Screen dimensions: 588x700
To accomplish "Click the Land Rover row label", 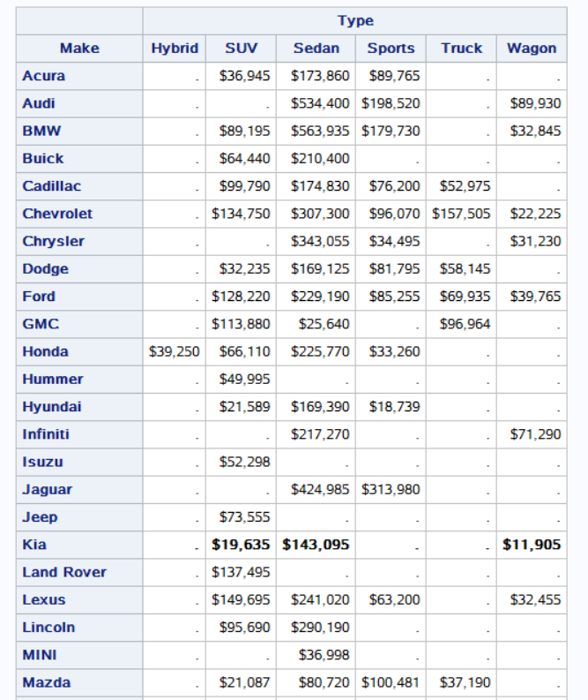I will click(x=64, y=572).
